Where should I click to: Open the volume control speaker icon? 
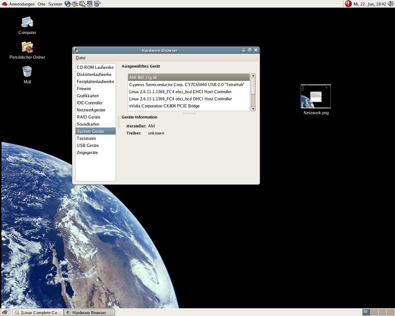pyautogui.click(x=390, y=4)
